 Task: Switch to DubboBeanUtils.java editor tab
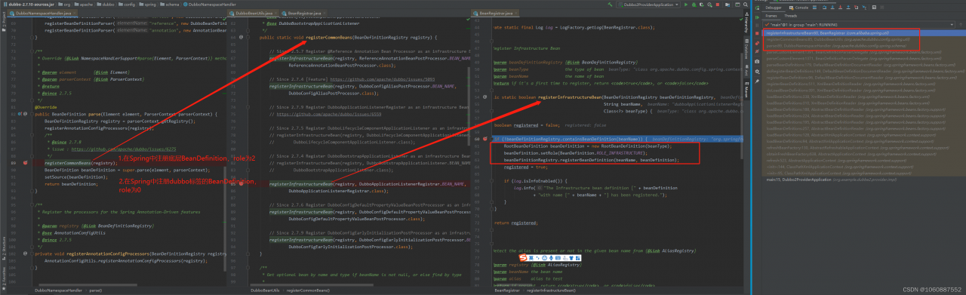click(x=254, y=13)
